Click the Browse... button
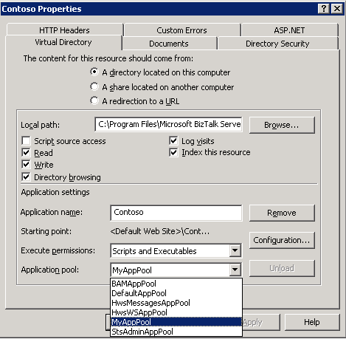The width and height of the screenshot is (346, 339). tap(282, 125)
